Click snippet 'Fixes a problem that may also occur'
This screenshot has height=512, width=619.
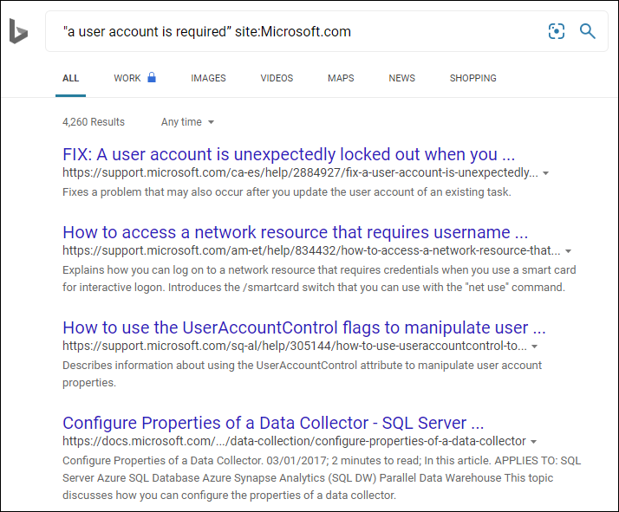point(287,192)
